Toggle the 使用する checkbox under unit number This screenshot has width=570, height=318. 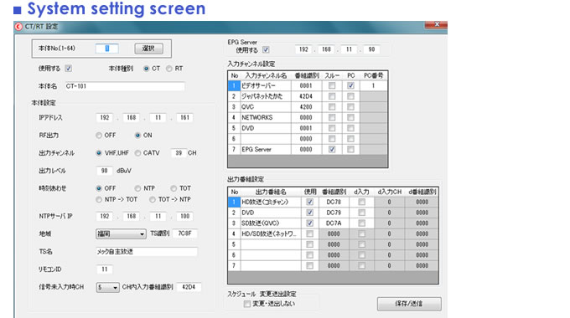(x=69, y=69)
